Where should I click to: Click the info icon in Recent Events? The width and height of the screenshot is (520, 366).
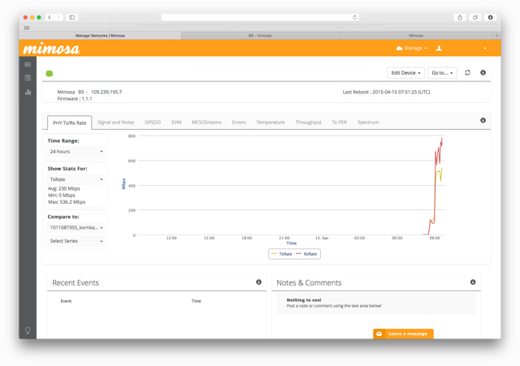[259, 282]
